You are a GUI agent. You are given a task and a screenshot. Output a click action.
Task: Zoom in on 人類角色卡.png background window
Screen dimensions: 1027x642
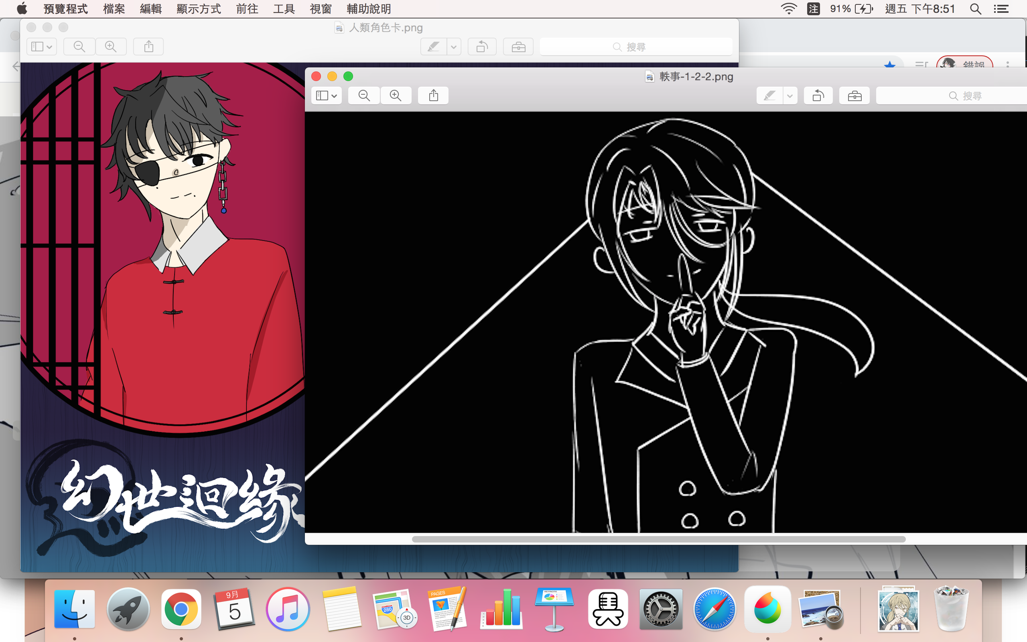click(111, 47)
